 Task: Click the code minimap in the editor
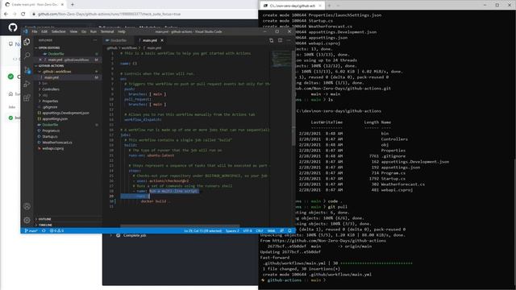pos(281,59)
